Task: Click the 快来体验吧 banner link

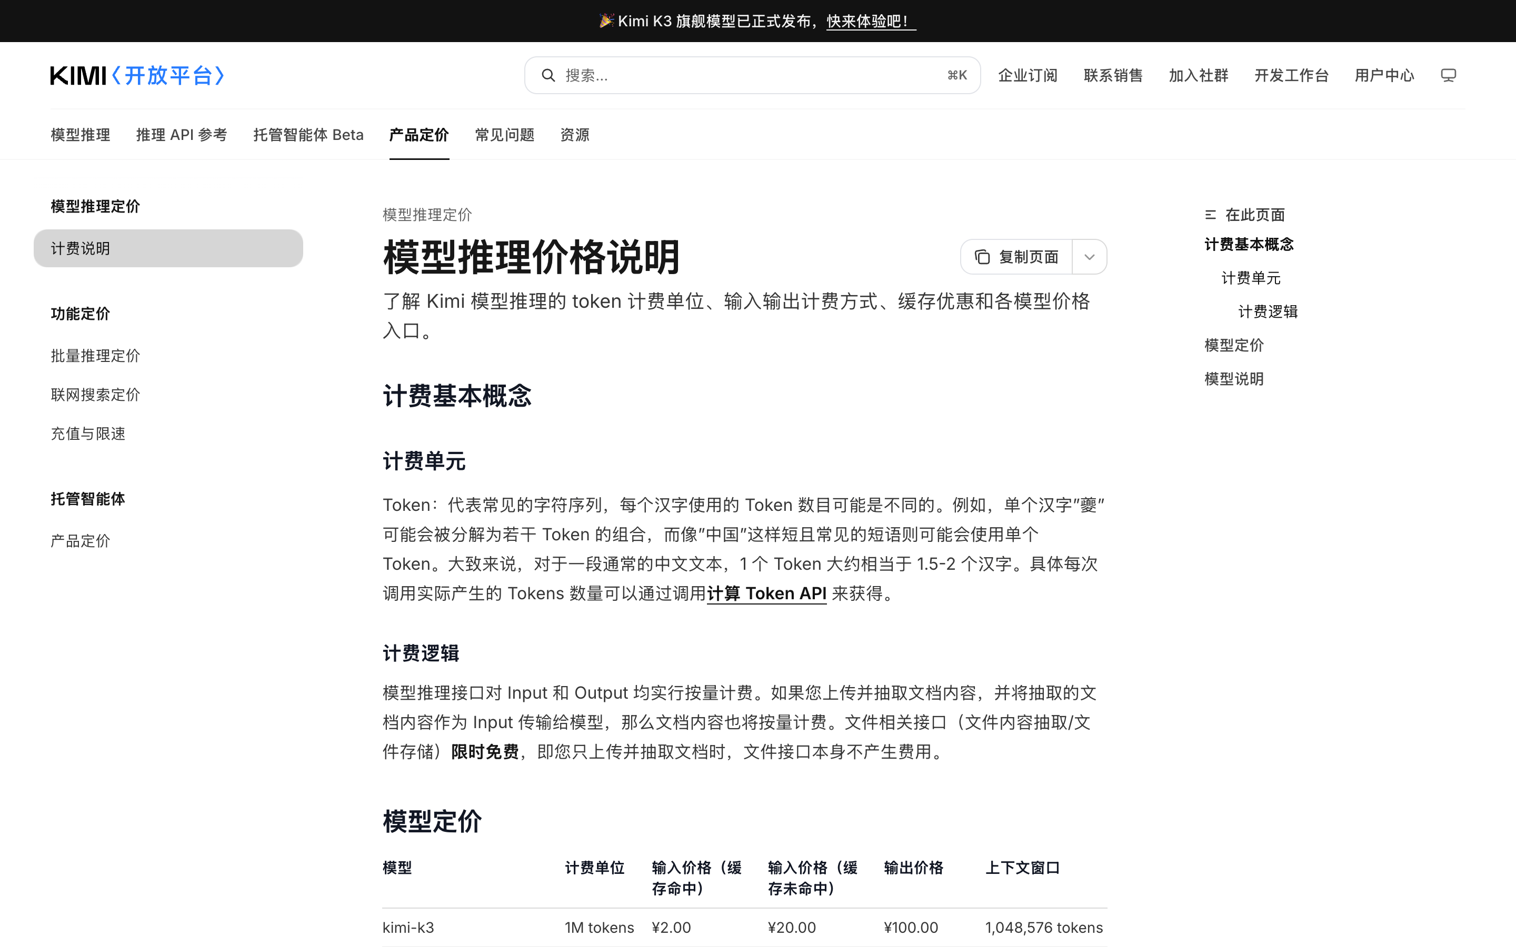Action: [871, 21]
